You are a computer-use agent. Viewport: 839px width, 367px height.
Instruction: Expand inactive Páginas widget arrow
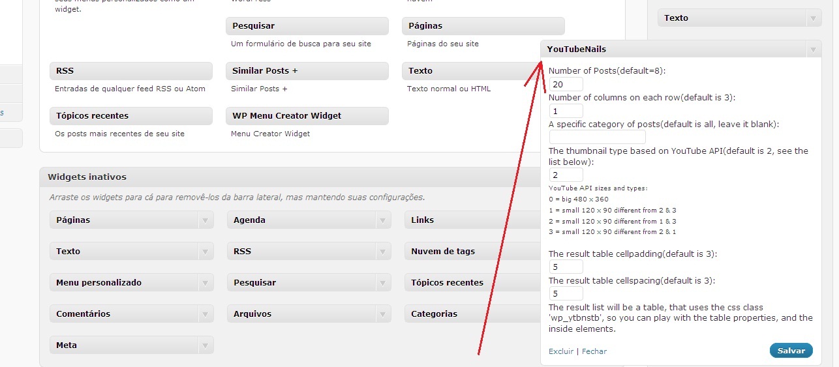(205, 220)
